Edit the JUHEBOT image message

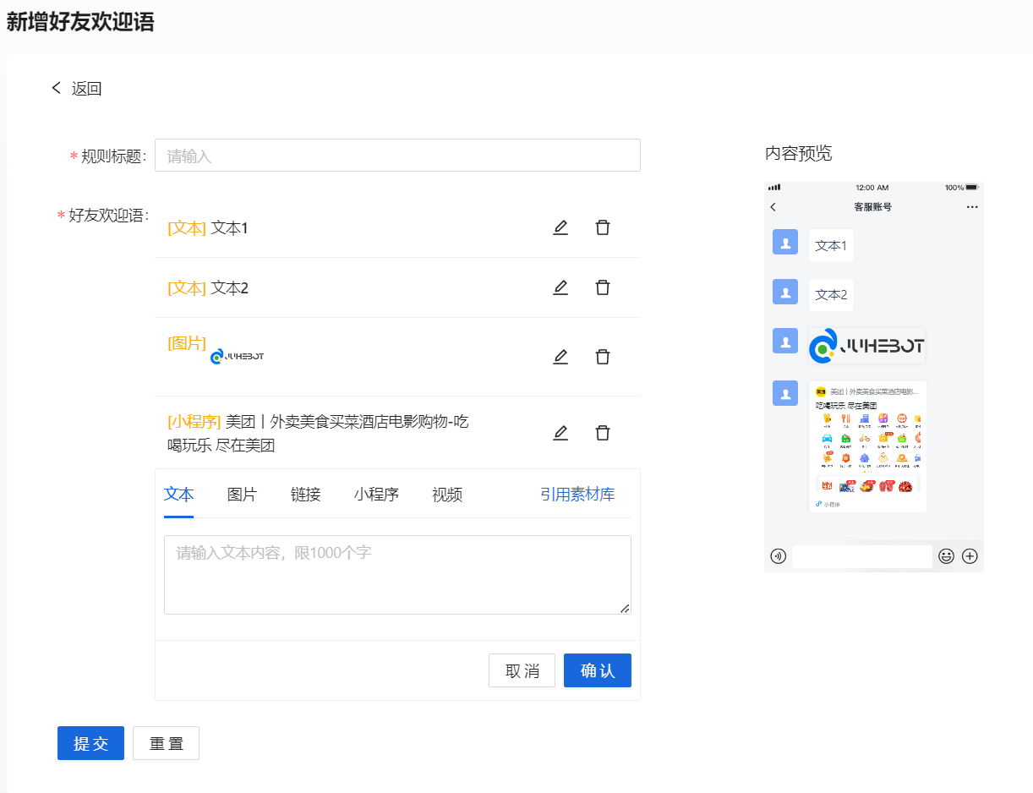(x=560, y=357)
